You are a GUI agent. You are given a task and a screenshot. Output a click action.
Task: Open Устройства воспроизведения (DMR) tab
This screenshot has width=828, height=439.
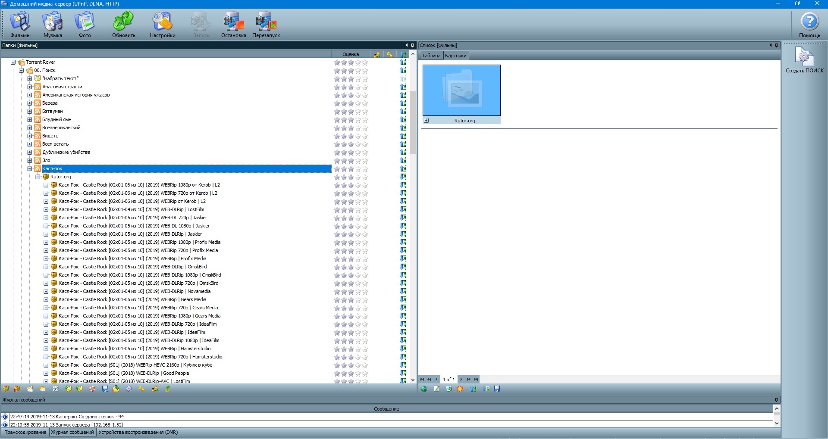[138, 432]
